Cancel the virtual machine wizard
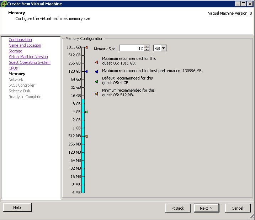 click(237, 208)
